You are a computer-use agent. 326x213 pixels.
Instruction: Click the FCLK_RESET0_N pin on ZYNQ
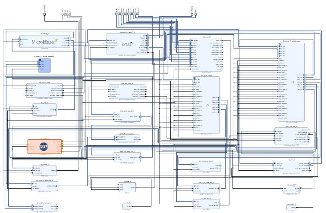[148, 52]
